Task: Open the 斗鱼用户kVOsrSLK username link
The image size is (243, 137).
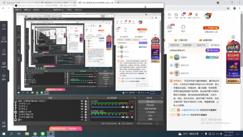Action: 190,110
